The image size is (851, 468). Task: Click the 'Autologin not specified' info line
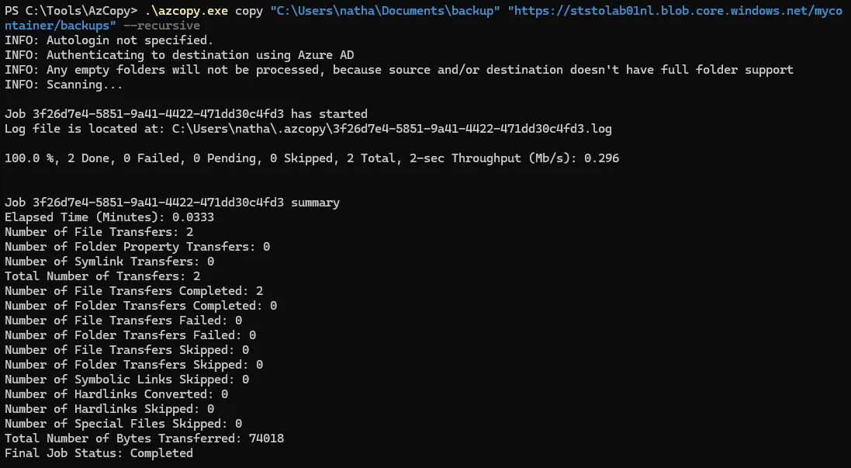point(109,40)
